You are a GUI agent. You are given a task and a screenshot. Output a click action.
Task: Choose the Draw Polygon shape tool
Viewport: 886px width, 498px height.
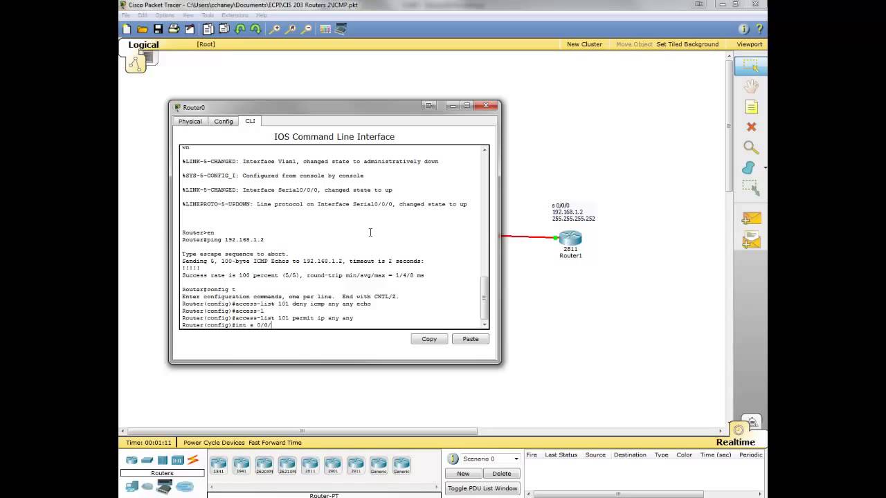click(x=749, y=168)
